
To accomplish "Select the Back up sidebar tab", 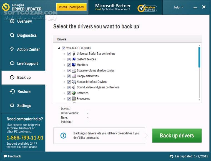I will pyautogui.click(x=23, y=78).
